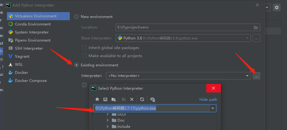
Task: Click ellipsis button beside Base interpreter
Action: coord(256,38)
